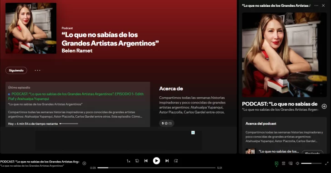Adjust the volume slider

[311, 163]
